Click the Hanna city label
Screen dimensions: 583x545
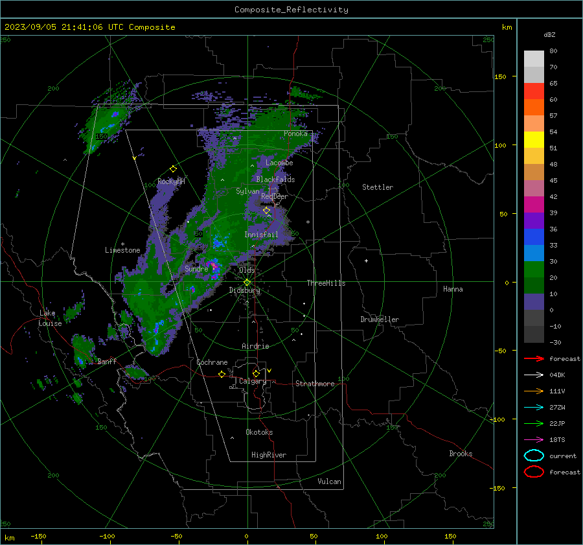(x=453, y=289)
